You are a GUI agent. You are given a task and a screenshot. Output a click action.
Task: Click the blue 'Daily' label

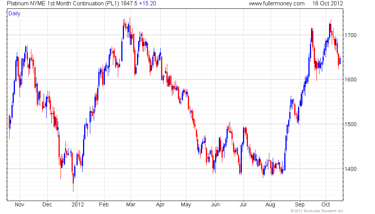[15, 14]
